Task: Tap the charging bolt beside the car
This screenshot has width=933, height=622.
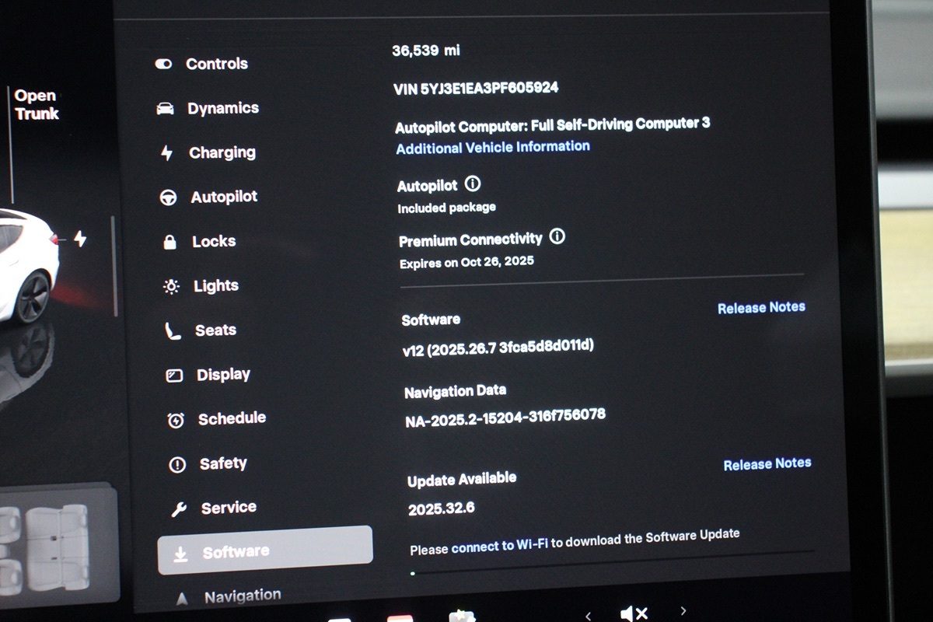Action: [x=80, y=239]
